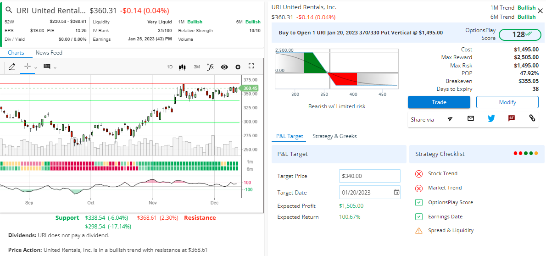Screen dimensions: 546x256
Task: Click the search magnifier icon beside URI
Action: [9, 11]
